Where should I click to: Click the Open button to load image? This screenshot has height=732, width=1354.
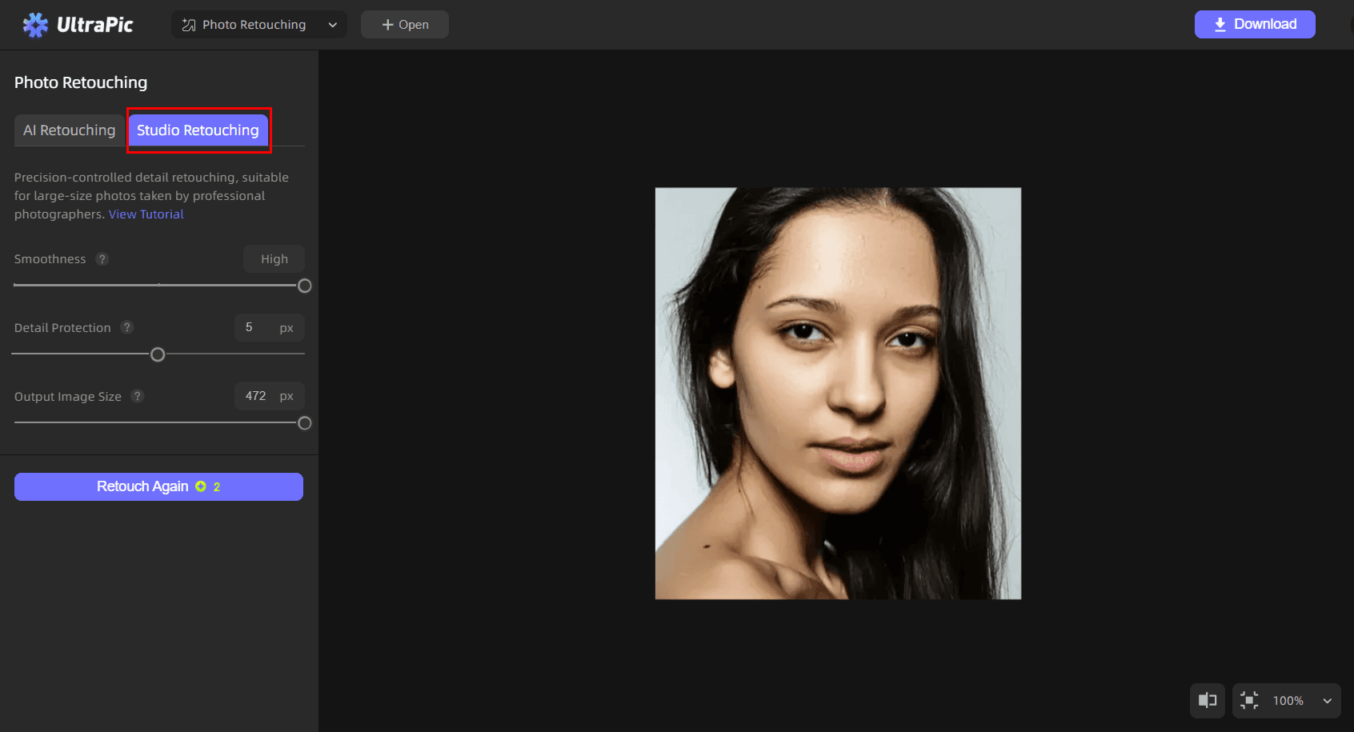coord(405,25)
